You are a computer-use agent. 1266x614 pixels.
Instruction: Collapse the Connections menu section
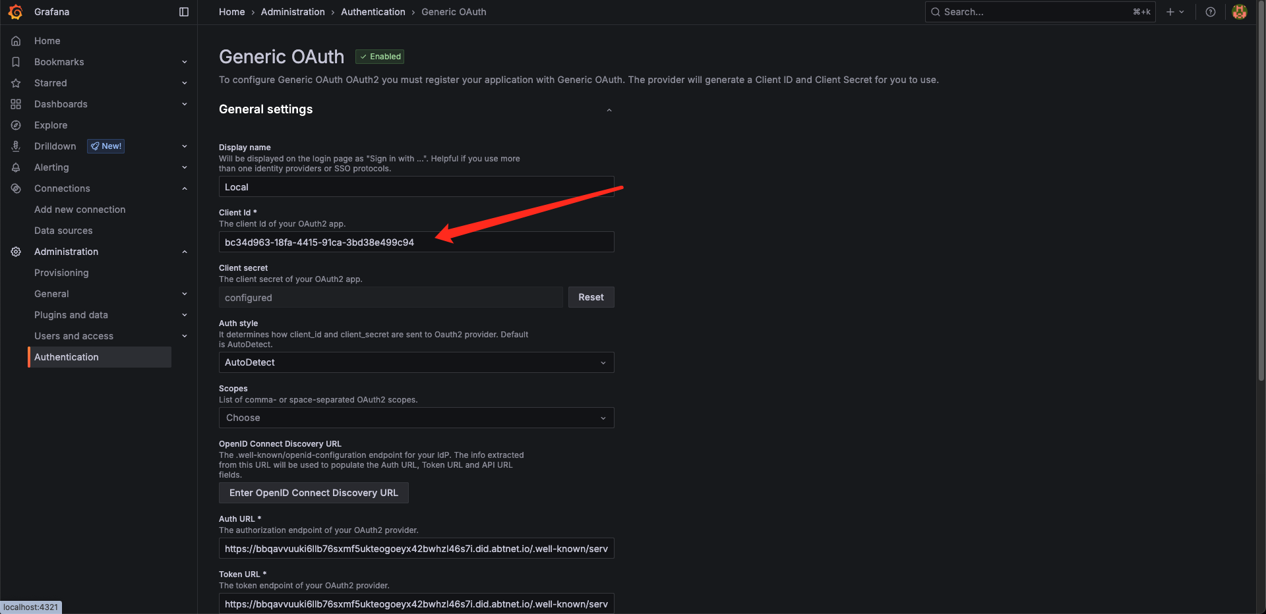point(185,188)
